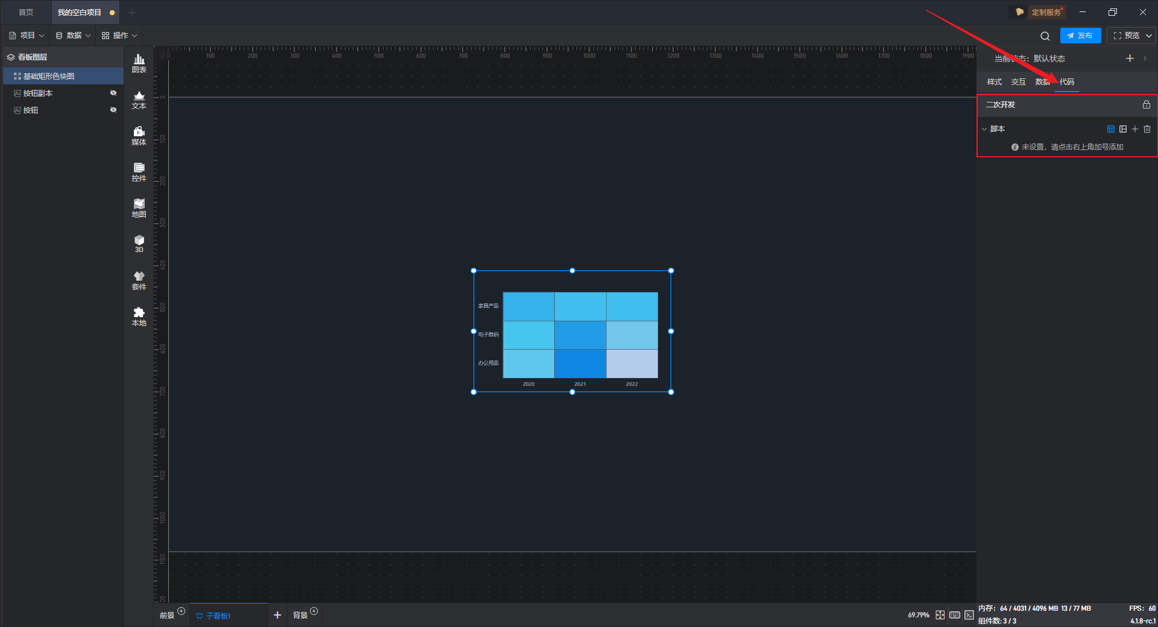Click the 内存 memory usage status text
This screenshot has height=627, width=1158.
1034,608
